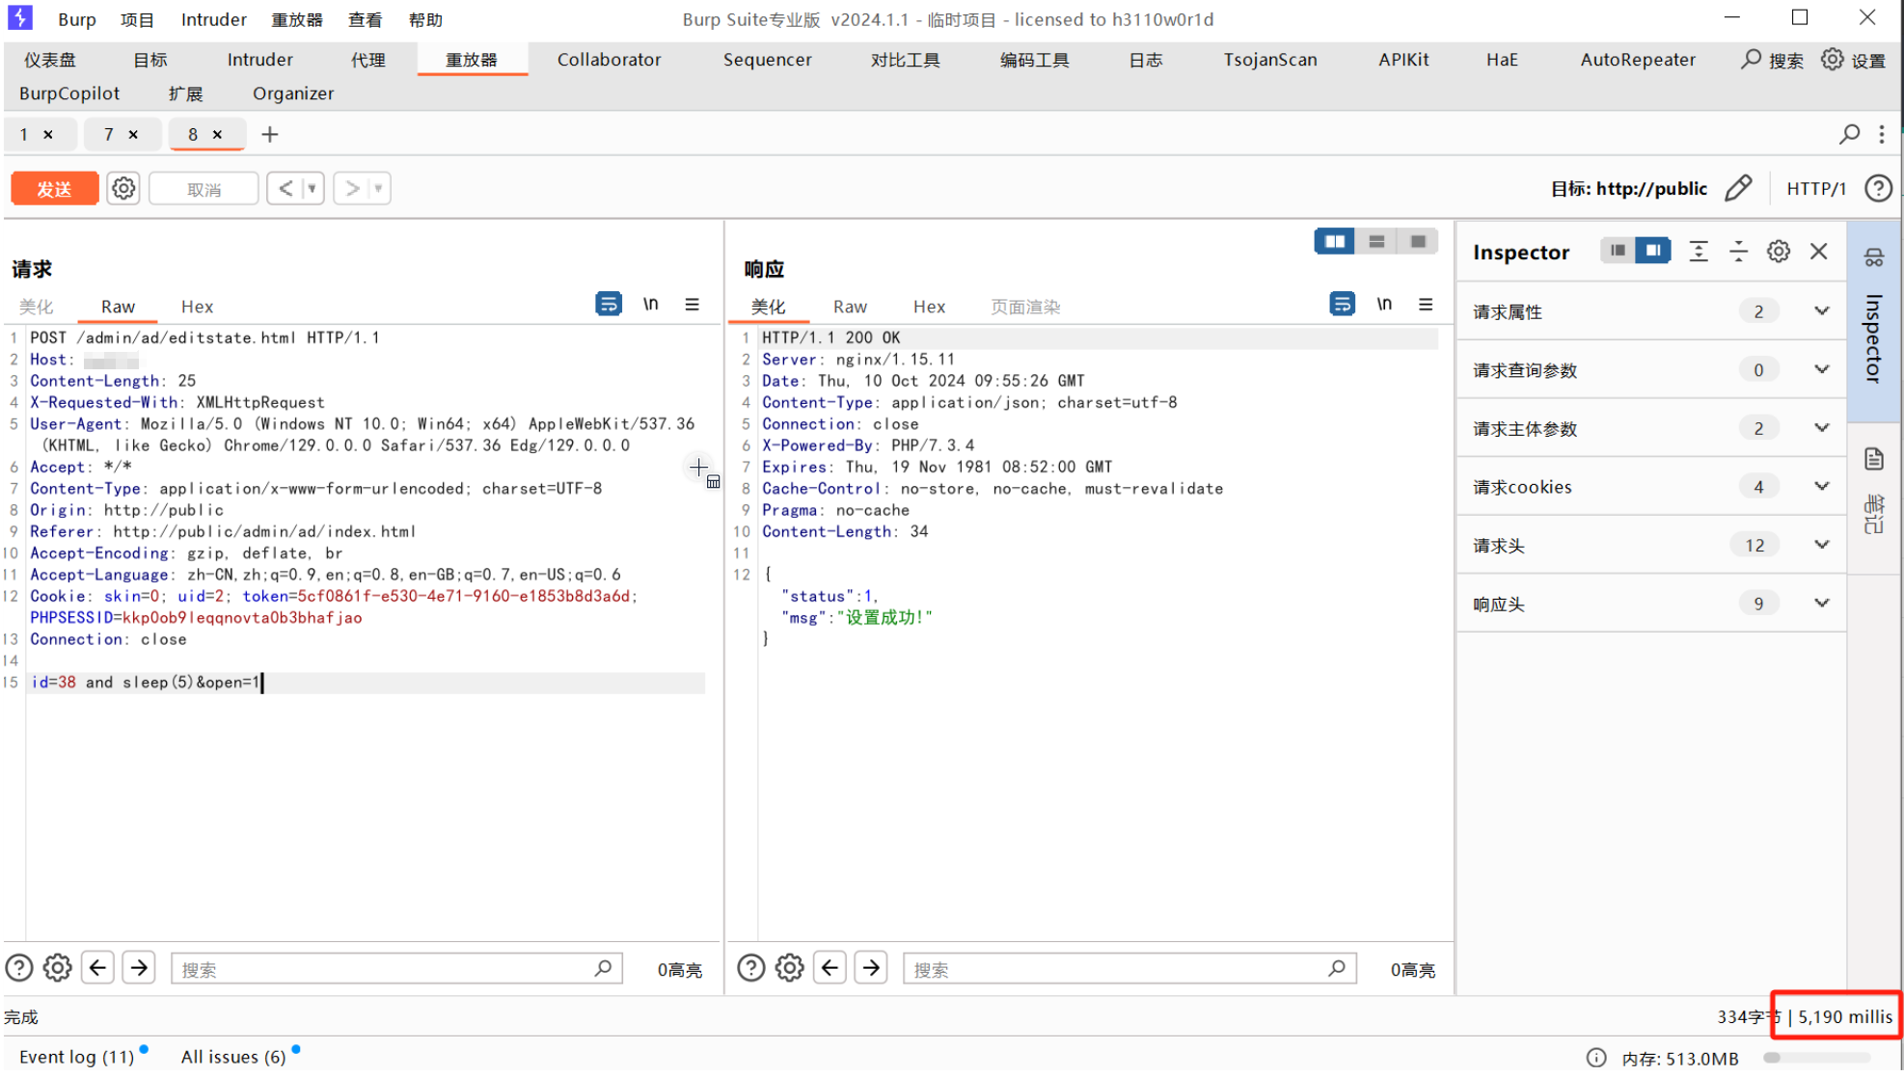Viewport: 1904px width, 1076px height.
Task: Switch to the Intruder main tab
Action: coord(259,60)
